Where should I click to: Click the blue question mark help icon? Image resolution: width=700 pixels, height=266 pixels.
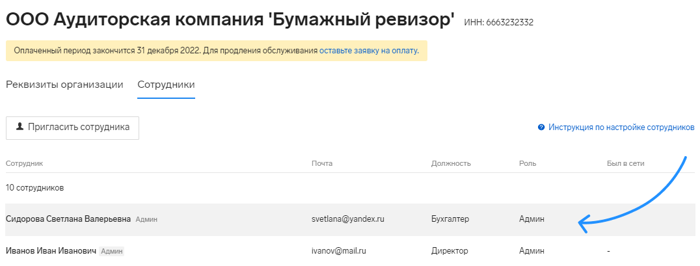(x=541, y=127)
